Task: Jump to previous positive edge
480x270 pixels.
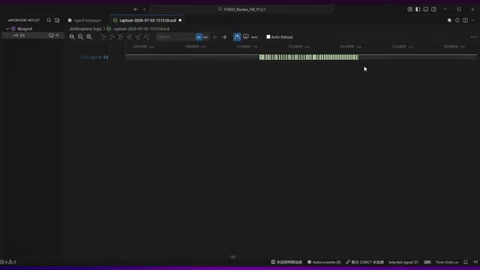Action: pyautogui.click(x=112, y=37)
